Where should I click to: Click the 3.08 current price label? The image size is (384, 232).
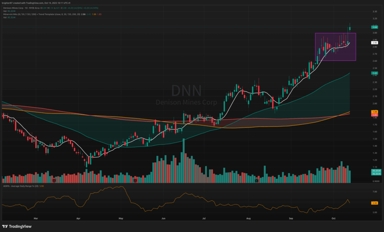coord(374,27)
